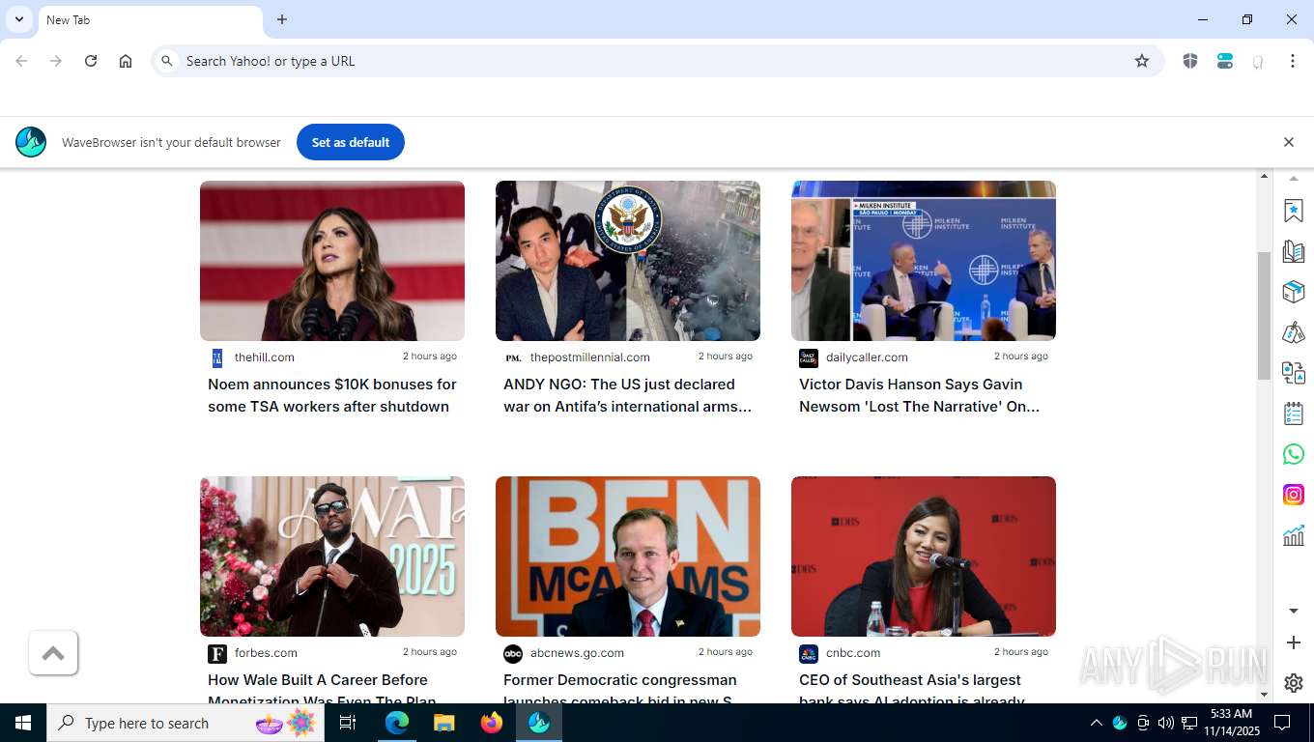Screen dimensions: 1314x742
Task: Open the bookmarks sidebar icon
Action: pyautogui.click(x=1293, y=211)
